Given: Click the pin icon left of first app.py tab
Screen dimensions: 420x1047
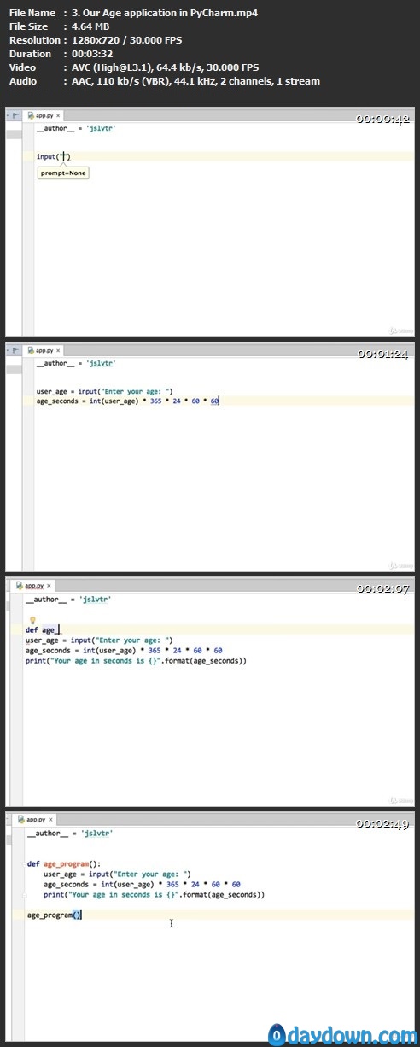Looking at the screenshot, I should coord(15,114).
